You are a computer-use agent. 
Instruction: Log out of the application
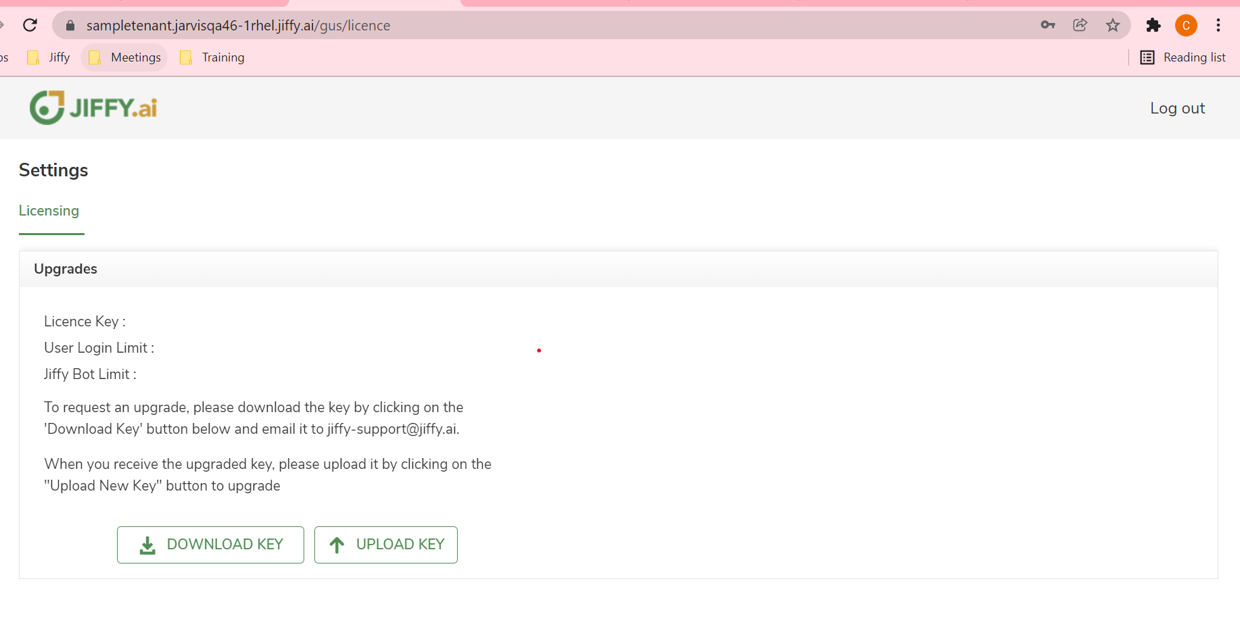click(1177, 108)
